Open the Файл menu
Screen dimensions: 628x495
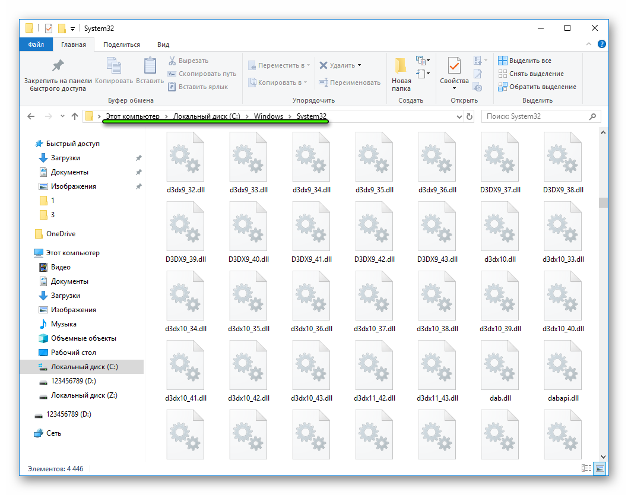coord(36,44)
